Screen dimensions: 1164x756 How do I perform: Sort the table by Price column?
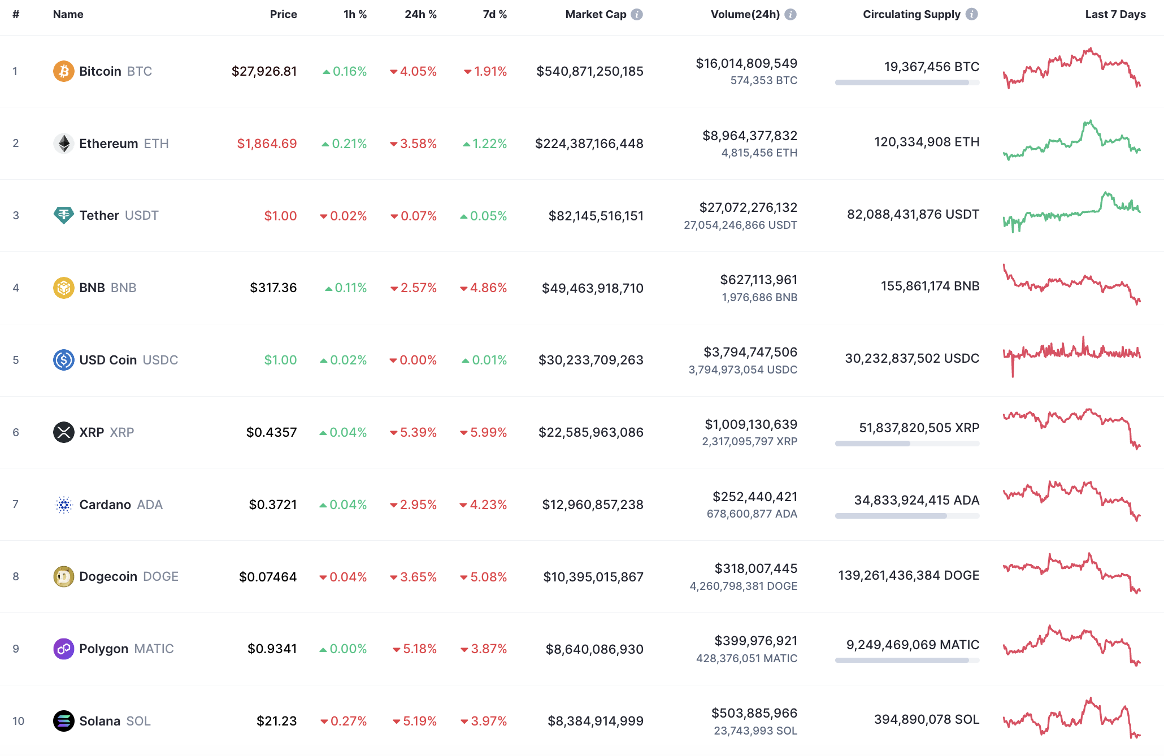click(x=283, y=14)
